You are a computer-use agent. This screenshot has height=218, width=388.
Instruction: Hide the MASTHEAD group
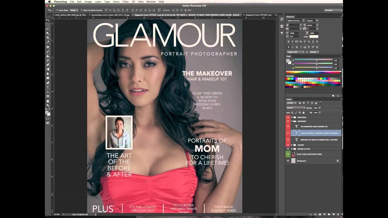pyautogui.click(x=288, y=117)
